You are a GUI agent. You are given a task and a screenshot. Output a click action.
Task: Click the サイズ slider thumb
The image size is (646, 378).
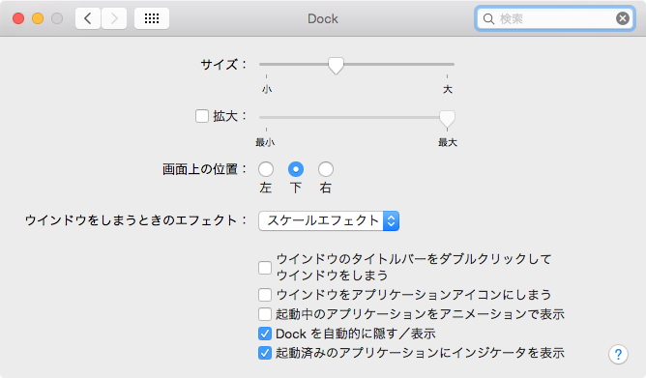click(x=336, y=66)
